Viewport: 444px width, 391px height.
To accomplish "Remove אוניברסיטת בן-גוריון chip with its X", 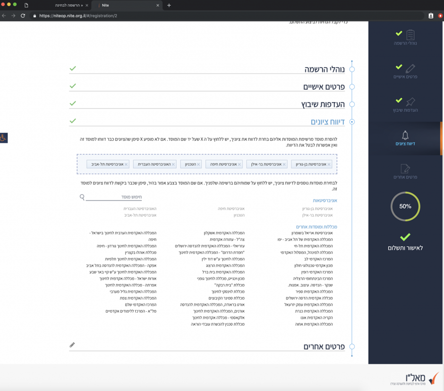I will click(x=329, y=165).
